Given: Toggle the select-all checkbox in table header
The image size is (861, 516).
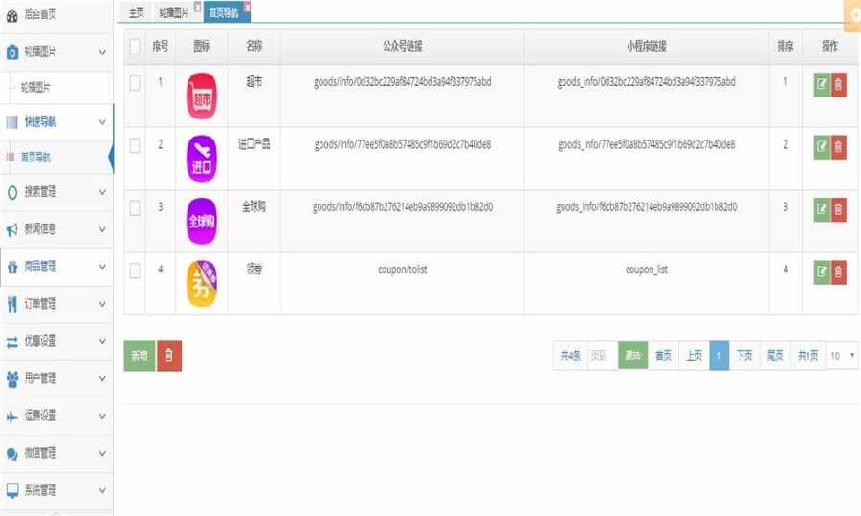Looking at the screenshot, I should pyautogui.click(x=135, y=47).
